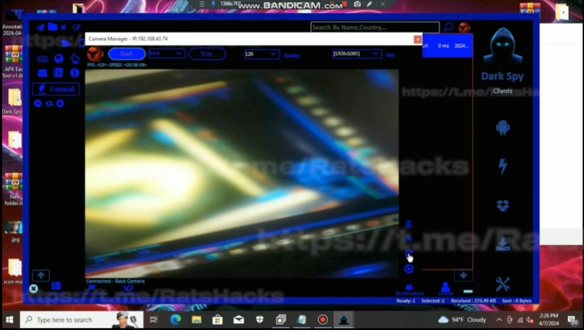Close the Camera Manager window
Viewport: 584px width, 330px height.
coord(418,39)
